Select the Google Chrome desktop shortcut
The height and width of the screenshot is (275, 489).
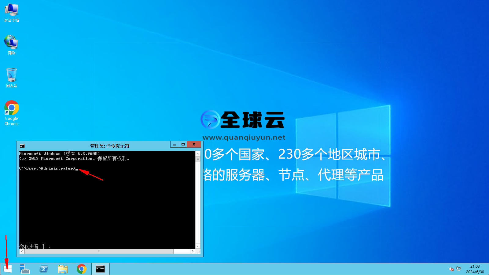[12, 113]
